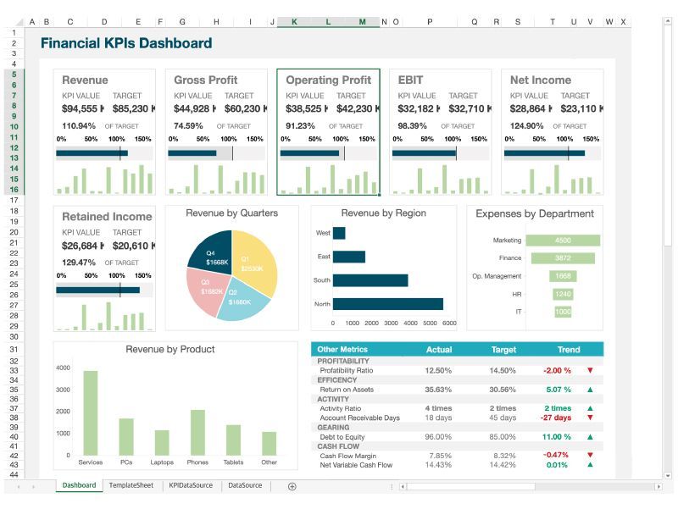678x509 pixels.
Task: Add a new sheet with plus icon
Action: [x=292, y=486]
